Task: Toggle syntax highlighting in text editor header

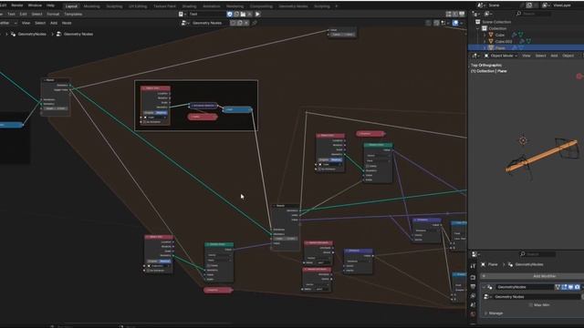Action: pyautogui.click(x=462, y=15)
